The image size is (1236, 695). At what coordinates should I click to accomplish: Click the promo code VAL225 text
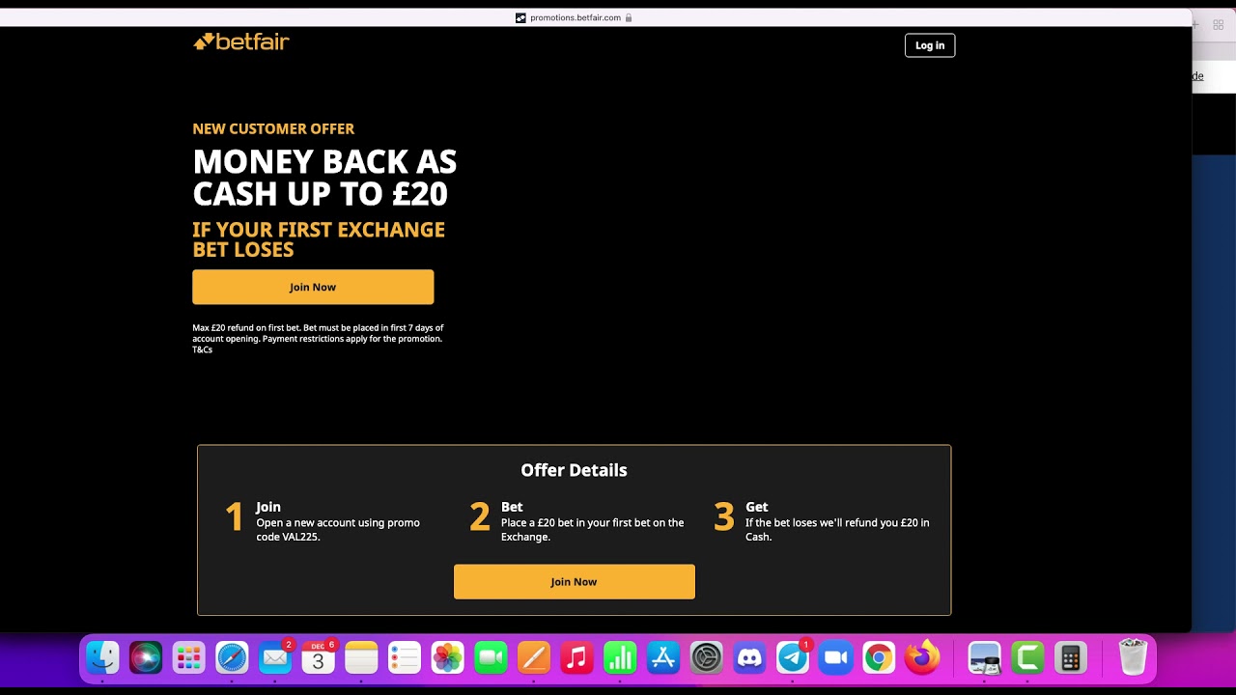299,537
